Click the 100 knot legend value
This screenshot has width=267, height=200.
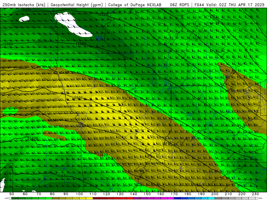click(79, 194)
